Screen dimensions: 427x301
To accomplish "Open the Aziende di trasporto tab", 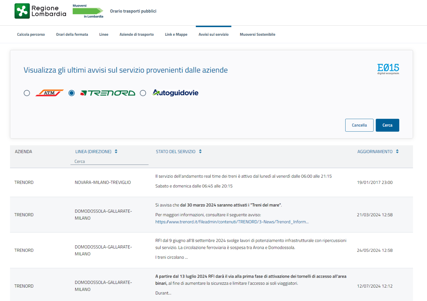I will [137, 35].
